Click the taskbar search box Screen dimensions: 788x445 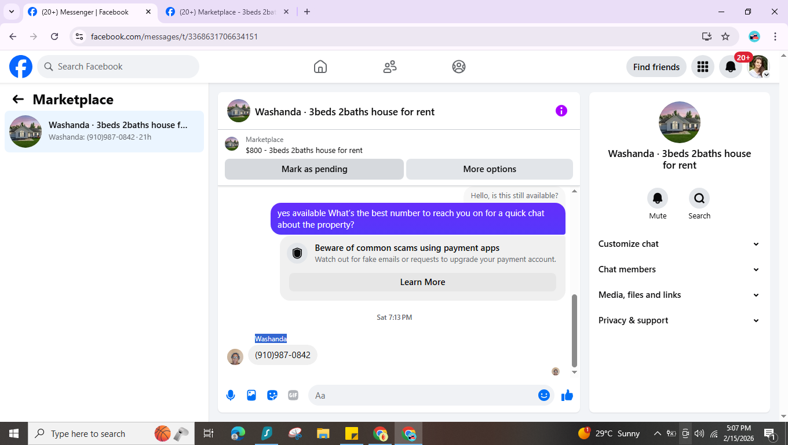tap(110, 433)
